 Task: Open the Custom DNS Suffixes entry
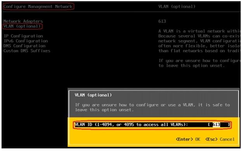27,51
